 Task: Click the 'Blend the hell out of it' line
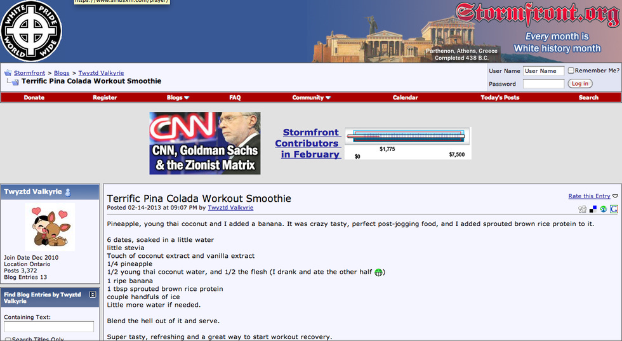click(163, 321)
